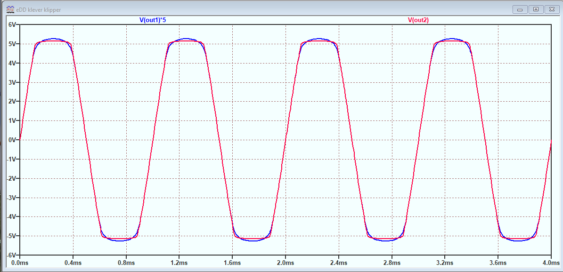
Task: Click the V(out2) trace label
Action: (x=418, y=20)
